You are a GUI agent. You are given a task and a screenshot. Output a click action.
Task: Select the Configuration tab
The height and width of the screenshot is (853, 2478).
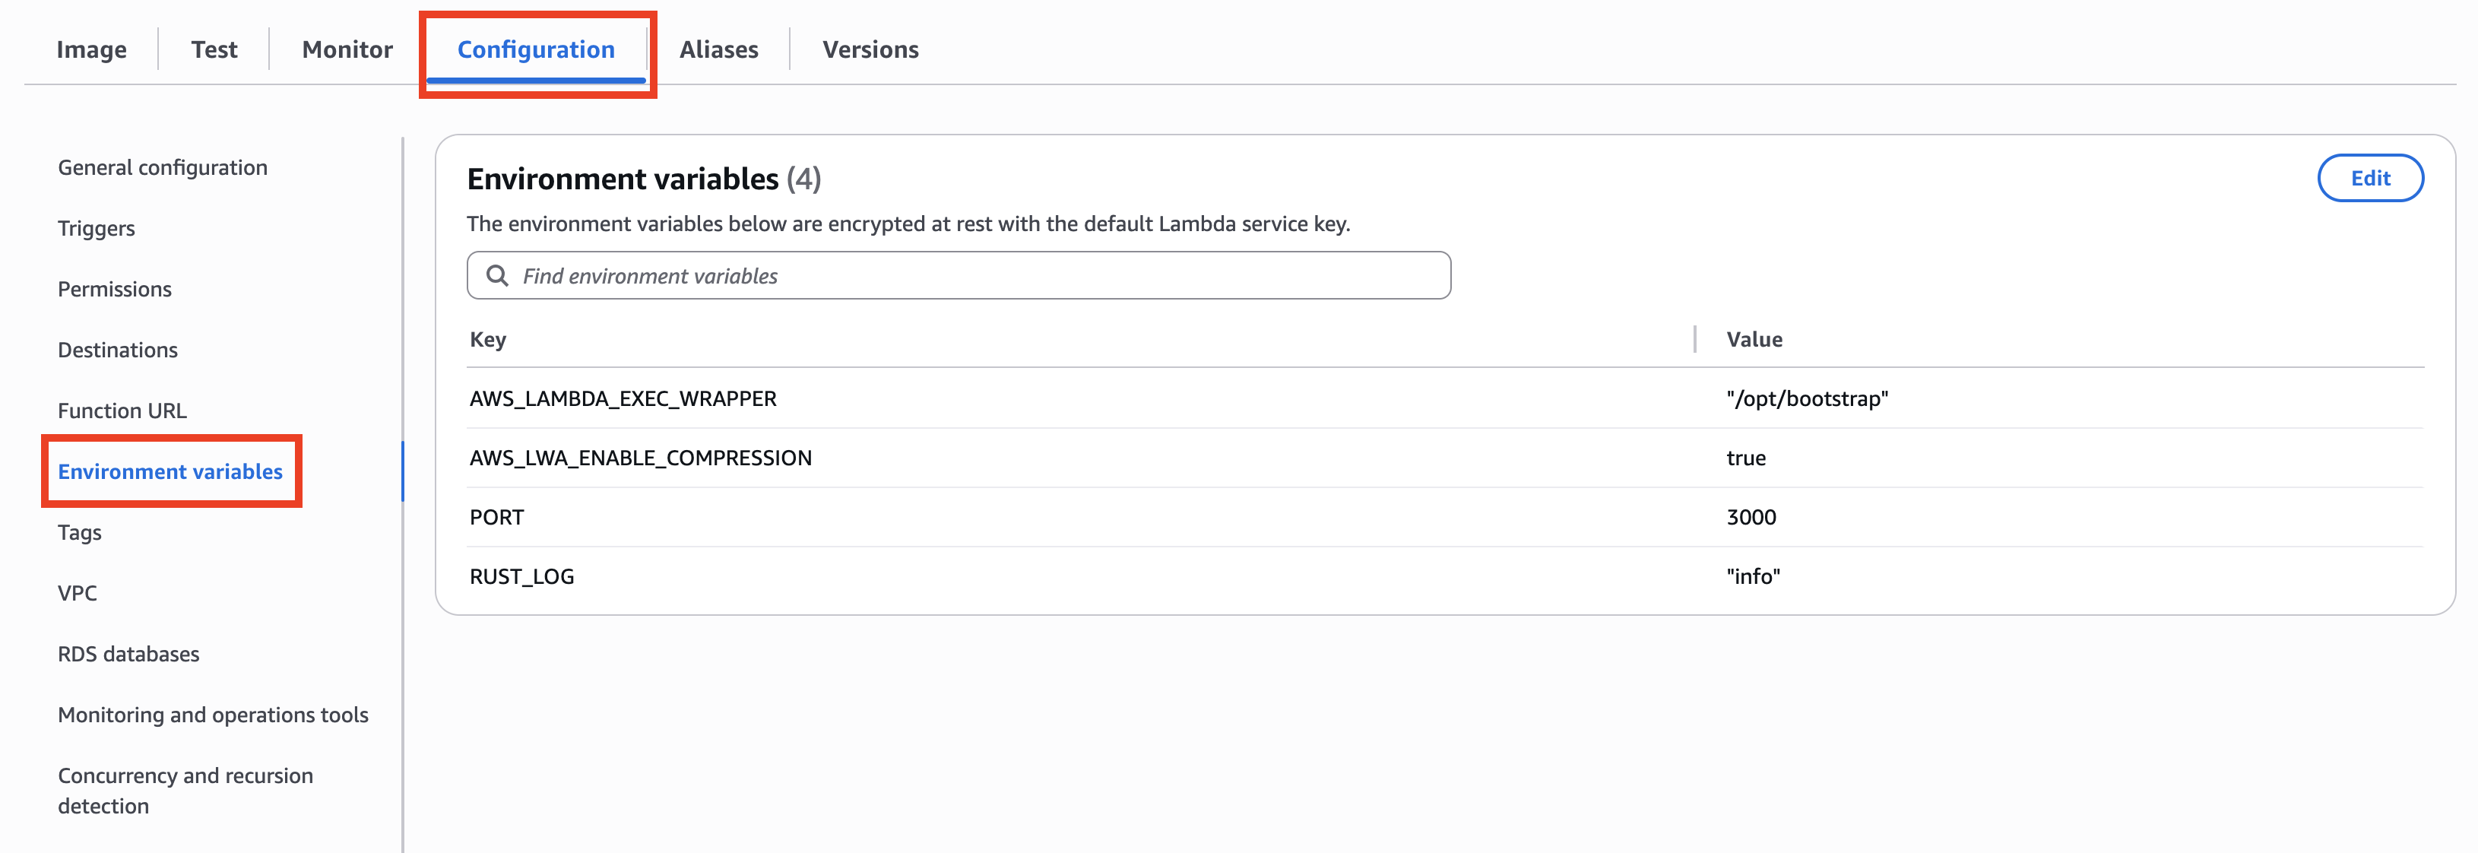coord(536,49)
